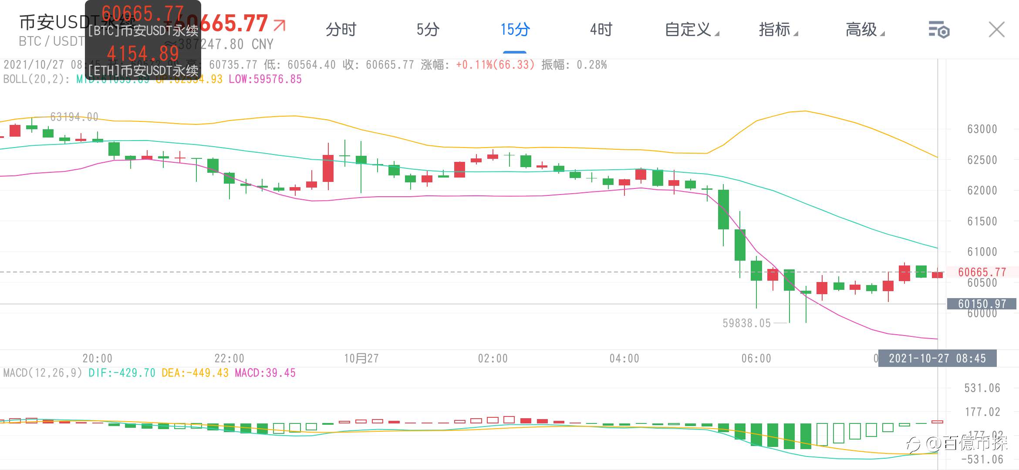
Task: Click the 振幅: 0.28% value
Action: (574, 65)
